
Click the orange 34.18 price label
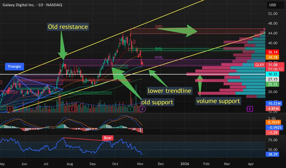[272, 57]
